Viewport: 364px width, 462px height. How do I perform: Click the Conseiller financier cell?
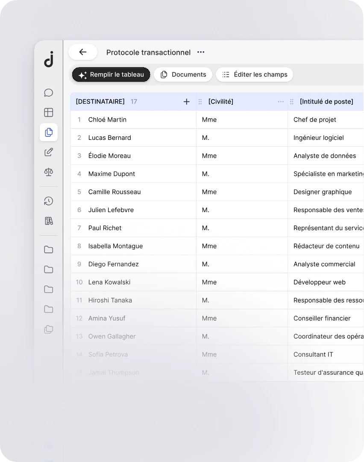coord(326,318)
